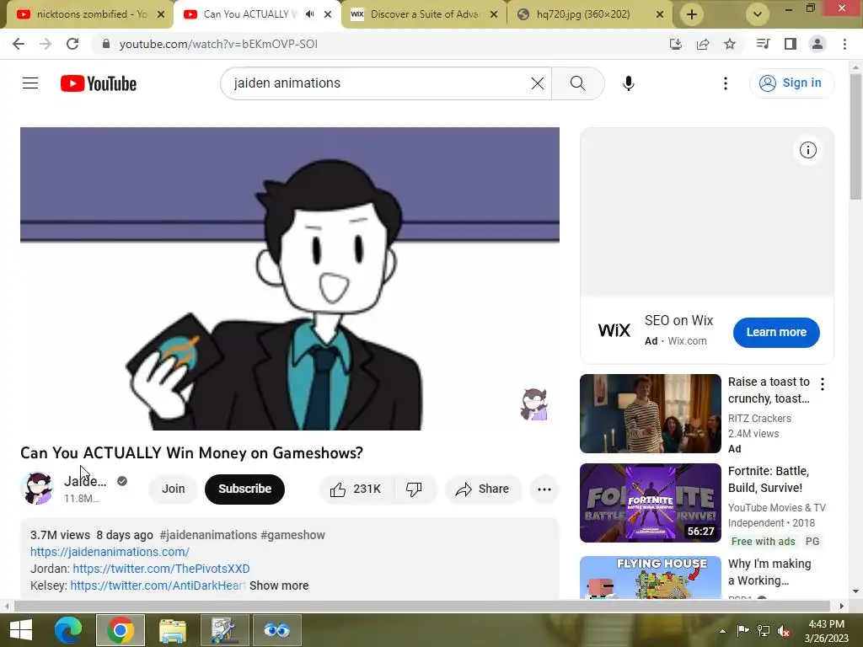Open the YouTube hamburger guide menu
Viewport: 863px width, 647px height.
tap(30, 83)
